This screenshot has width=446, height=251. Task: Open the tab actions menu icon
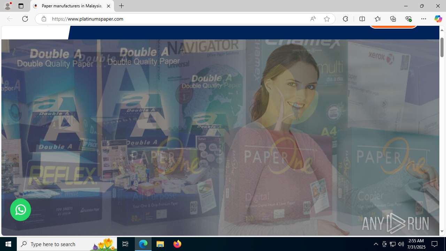tap(21, 6)
